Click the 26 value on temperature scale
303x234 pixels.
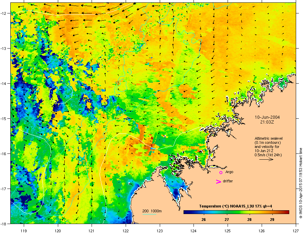tap(203, 220)
